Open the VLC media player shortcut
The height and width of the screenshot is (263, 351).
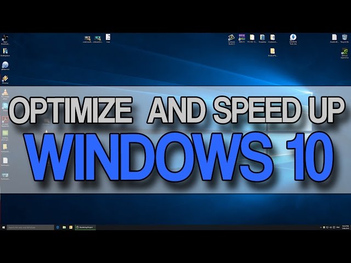pyautogui.click(x=5, y=94)
